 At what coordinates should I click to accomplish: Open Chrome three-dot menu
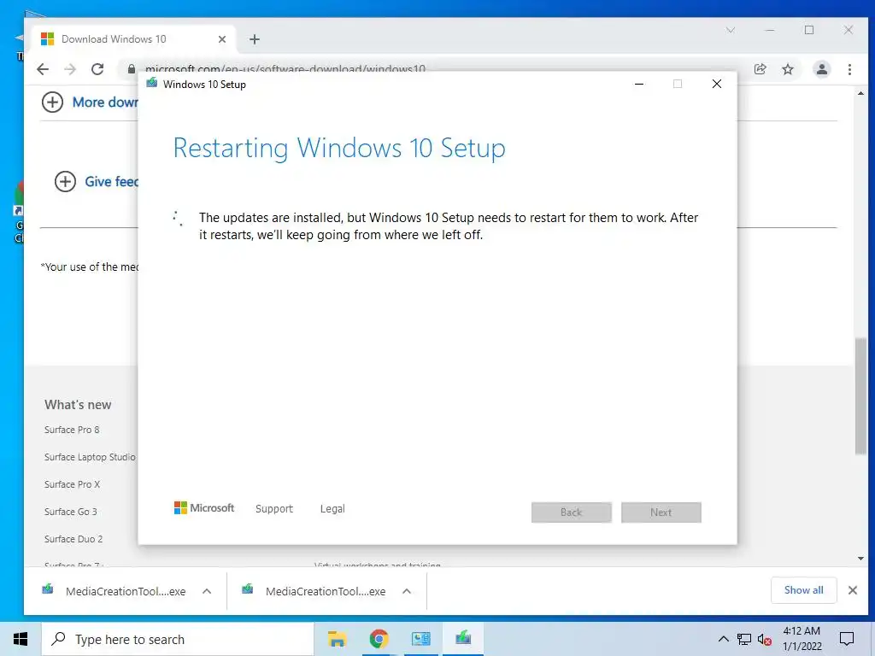click(x=849, y=69)
